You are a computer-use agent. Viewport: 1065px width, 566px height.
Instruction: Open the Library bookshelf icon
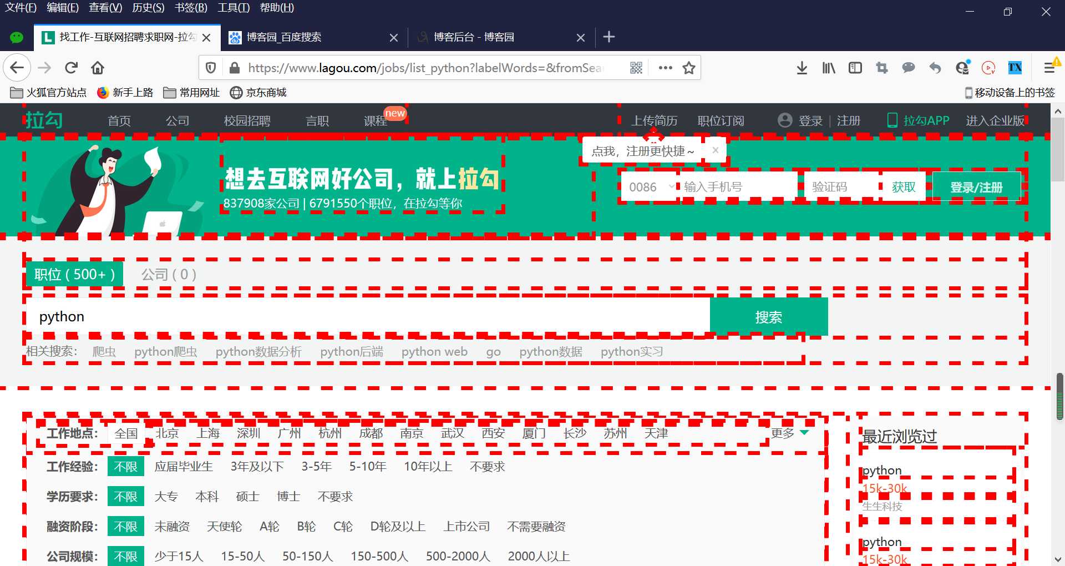829,68
